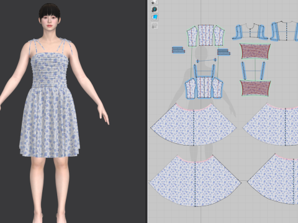Select the first unfilled bodice outline pattern at top
Viewport: 298px width, 223px height.
point(250,32)
